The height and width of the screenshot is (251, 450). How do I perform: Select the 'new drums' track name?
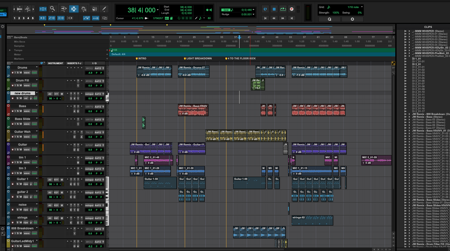click(22, 93)
